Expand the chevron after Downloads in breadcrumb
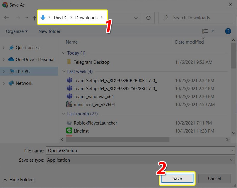Image resolution: width=237 pixels, height=188 pixels. pyautogui.click(x=102, y=17)
